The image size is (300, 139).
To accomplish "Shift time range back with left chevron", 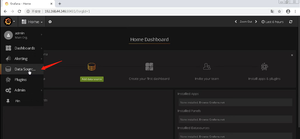I will (x=236, y=22).
